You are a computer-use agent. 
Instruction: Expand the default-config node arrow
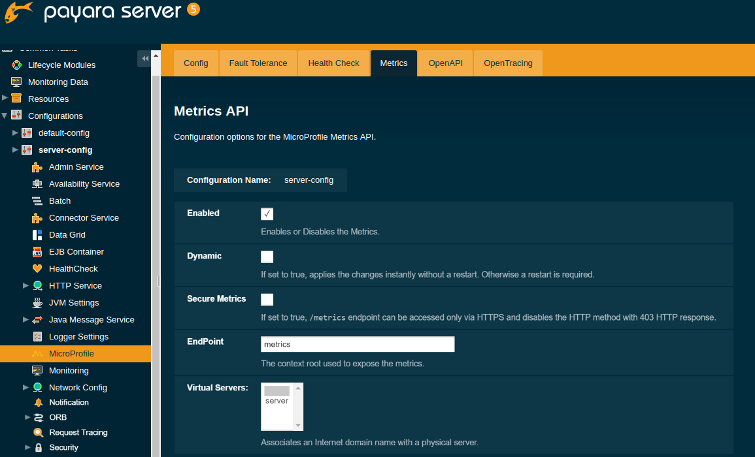tap(16, 133)
